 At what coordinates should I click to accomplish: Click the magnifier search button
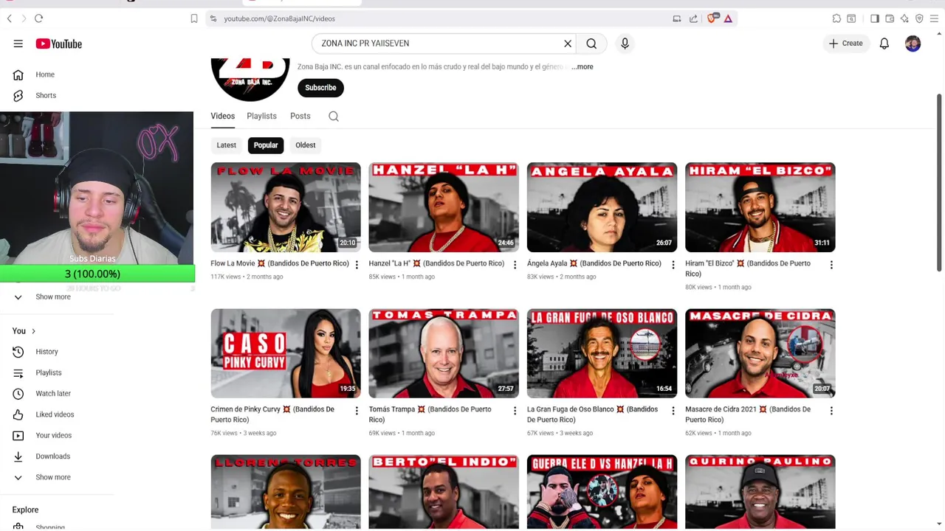(591, 44)
